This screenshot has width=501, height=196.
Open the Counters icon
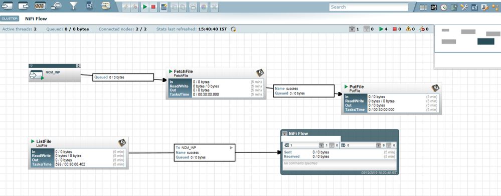point(434,7)
